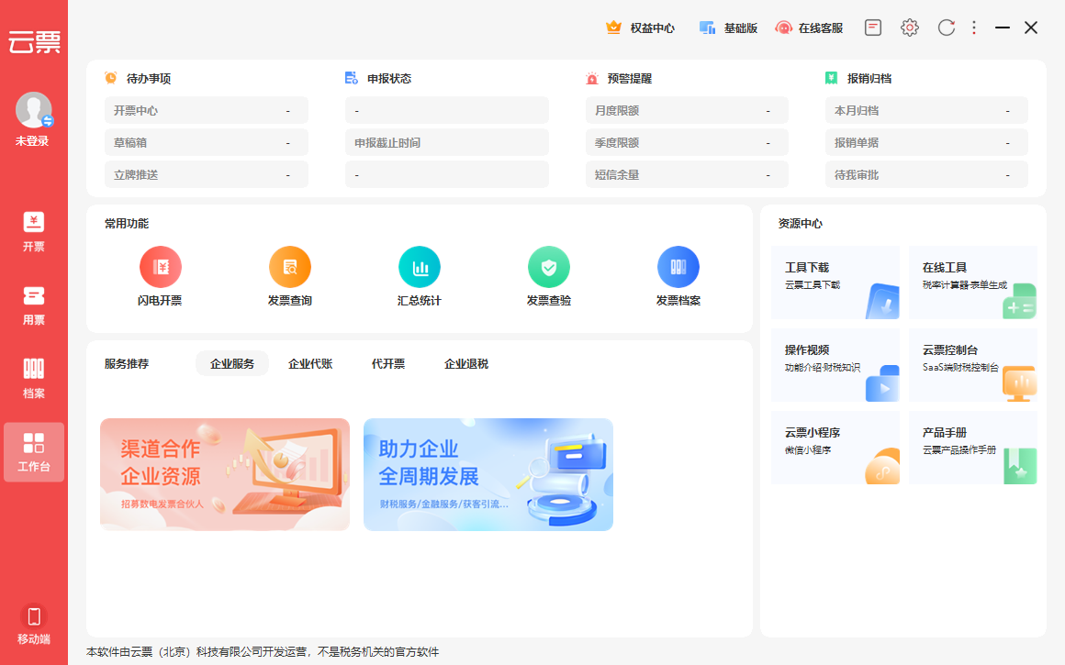This screenshot has width=1065, height=665.
Task: Click the 短信余量 warning row
Action: coord(687,174)
